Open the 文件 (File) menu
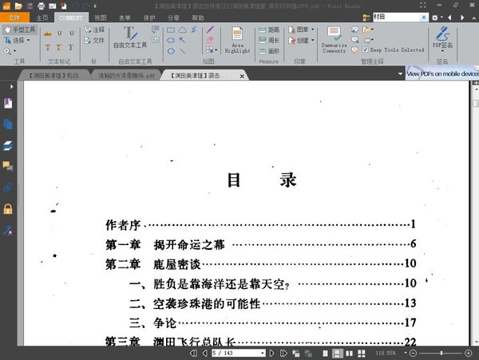Viewport: 479px width, 360px height. [x=14, y=18]
